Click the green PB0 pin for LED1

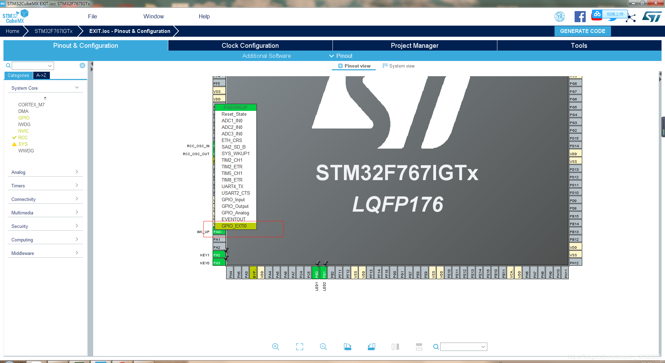316,273
